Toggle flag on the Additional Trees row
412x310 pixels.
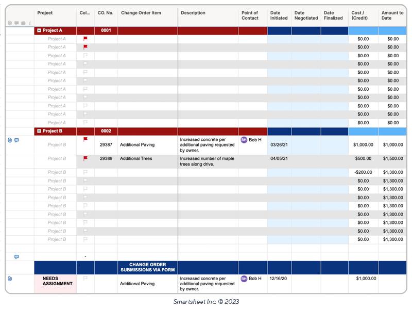pos(85,158)
